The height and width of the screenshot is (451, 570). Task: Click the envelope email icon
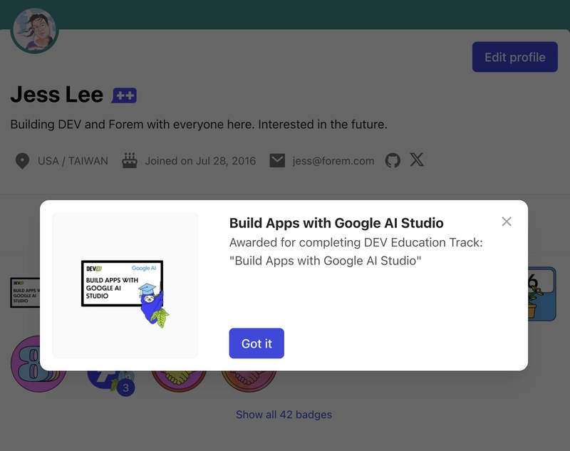pos(277,160)
